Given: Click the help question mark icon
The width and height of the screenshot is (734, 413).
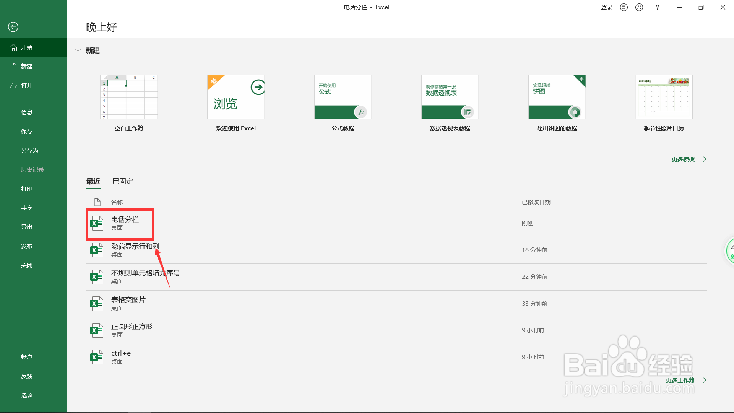Looking at the screenshot, I should (x=657, y=7).
